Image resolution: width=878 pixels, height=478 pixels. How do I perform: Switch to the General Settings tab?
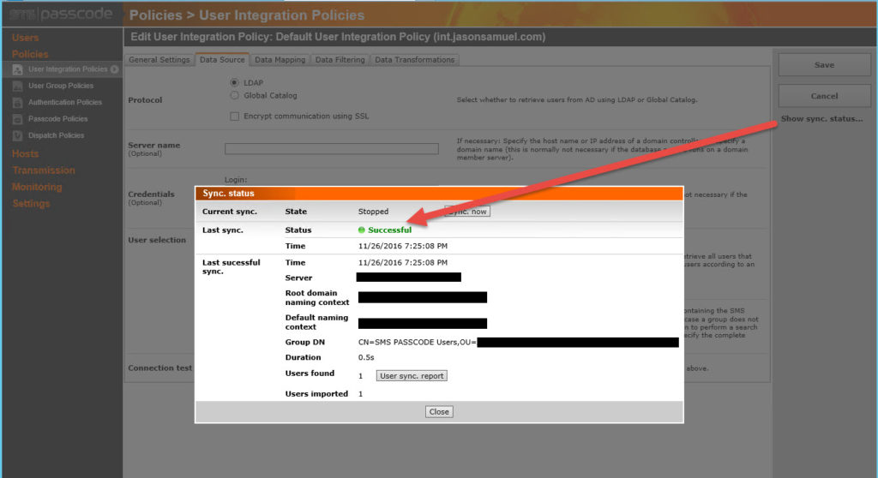[159, 60]
